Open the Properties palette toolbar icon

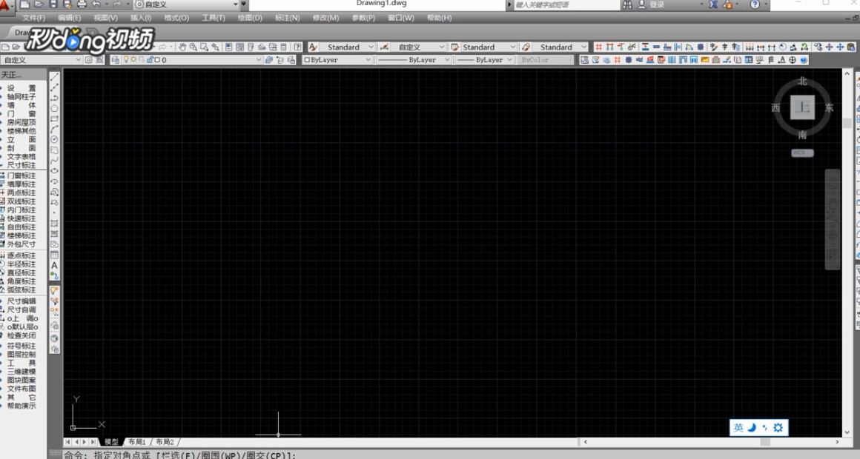(228, 47)
